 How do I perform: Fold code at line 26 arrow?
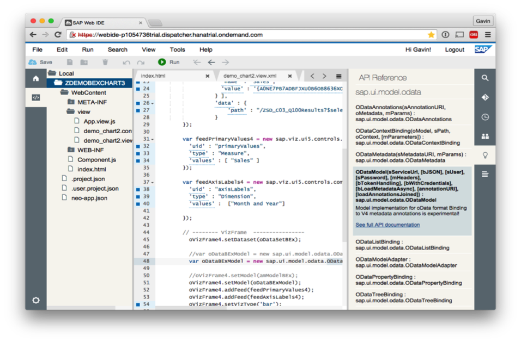coord(153,103)
